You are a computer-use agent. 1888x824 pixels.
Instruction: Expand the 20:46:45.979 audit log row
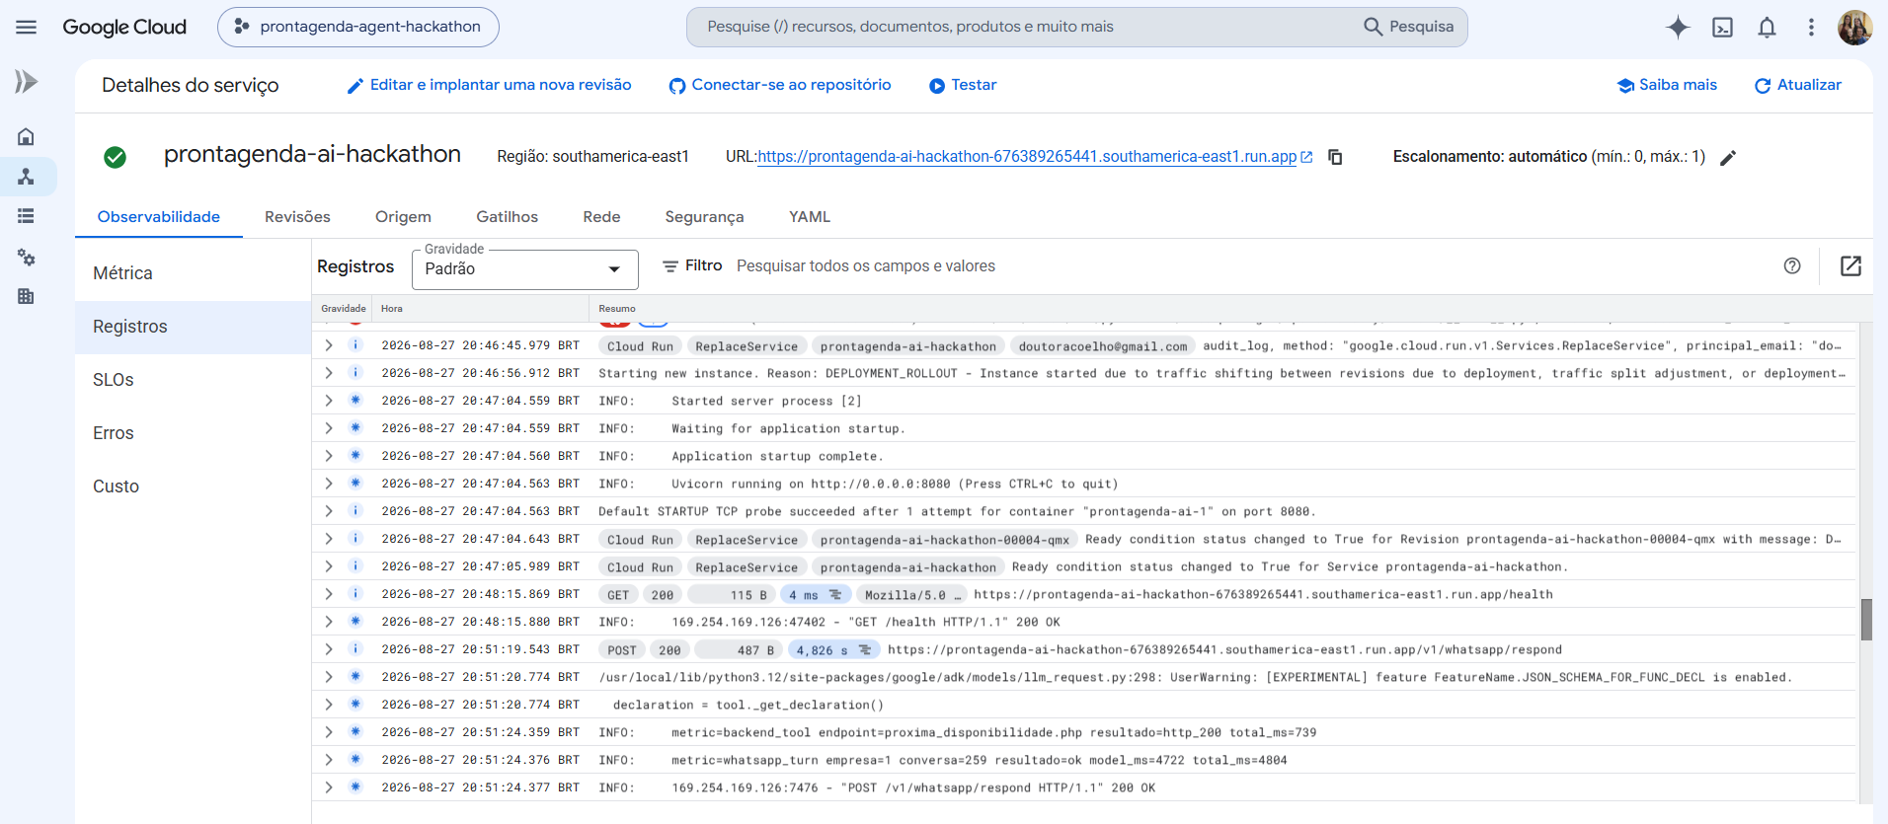coord(329,345)
